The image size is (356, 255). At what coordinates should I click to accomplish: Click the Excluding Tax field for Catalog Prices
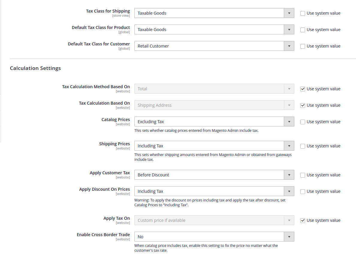pyautogui.click(x=210, y=121)
